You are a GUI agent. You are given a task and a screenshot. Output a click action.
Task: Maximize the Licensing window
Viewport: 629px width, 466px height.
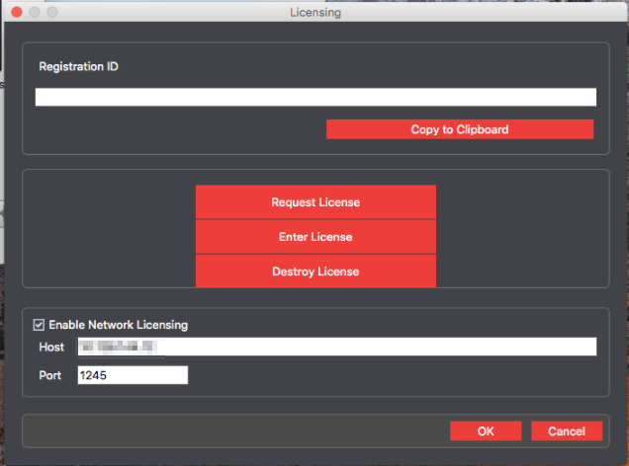51,12
